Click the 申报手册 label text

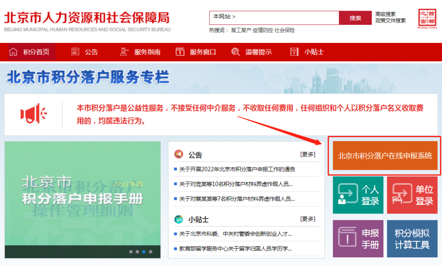[x=370, y=238]
